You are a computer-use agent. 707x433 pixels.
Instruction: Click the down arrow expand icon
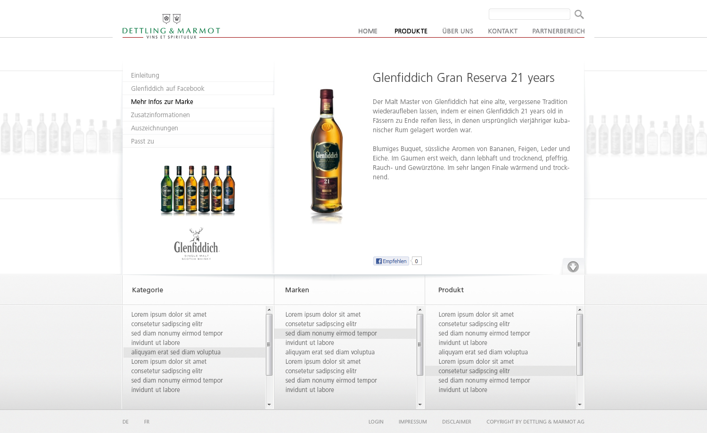click(573, 267)
